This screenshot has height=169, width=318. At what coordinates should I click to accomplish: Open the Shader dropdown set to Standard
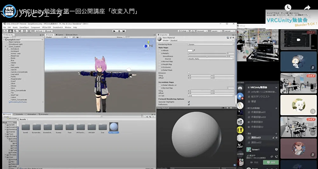click(x=202, y=41)
